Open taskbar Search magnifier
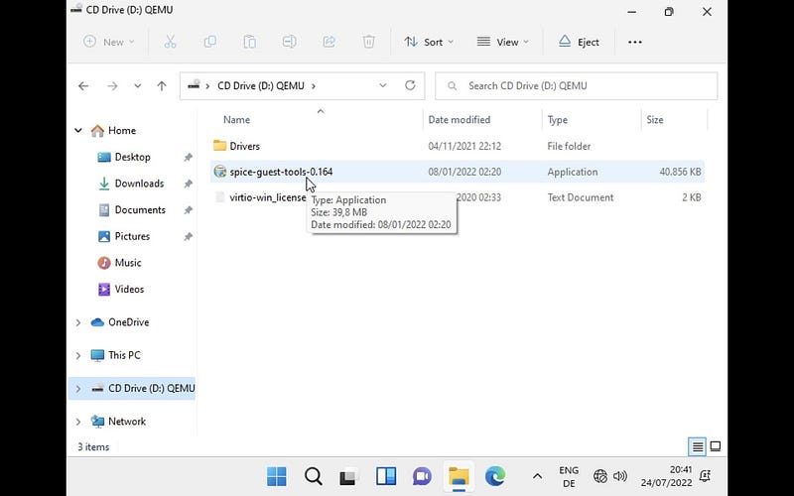The image size is (794, 496). tap(314, 476)
